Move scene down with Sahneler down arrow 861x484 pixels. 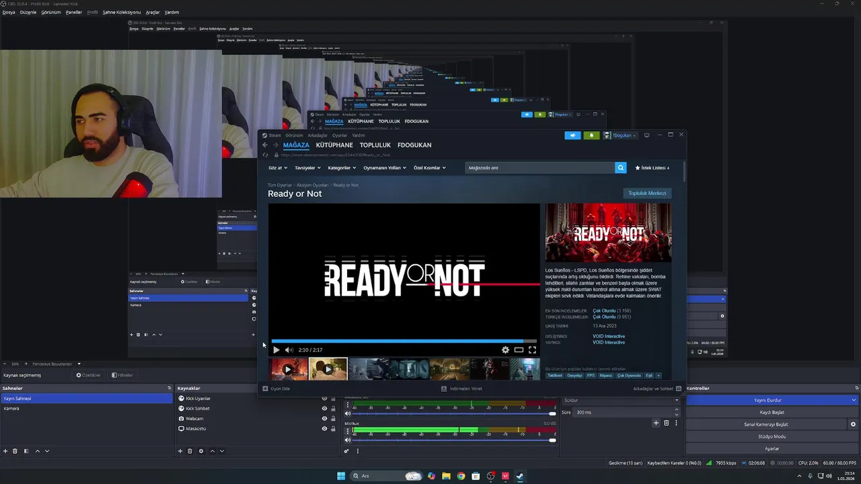point(47,451)
